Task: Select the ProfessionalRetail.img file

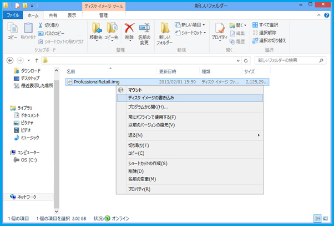Action: pos(167,82)
